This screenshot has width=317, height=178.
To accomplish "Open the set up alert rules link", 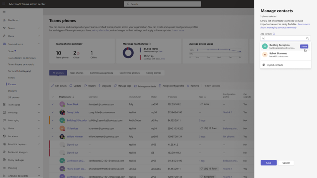I will pyautogui.click(x=101, y=30).
